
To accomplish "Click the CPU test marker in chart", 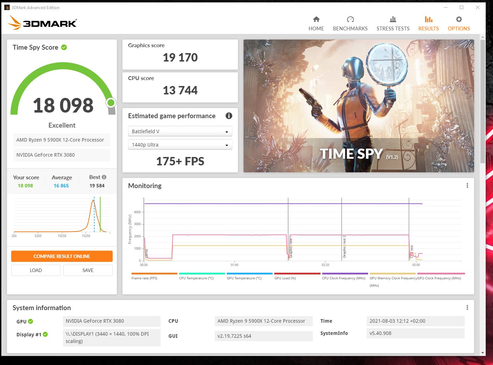I will point(412,252).
